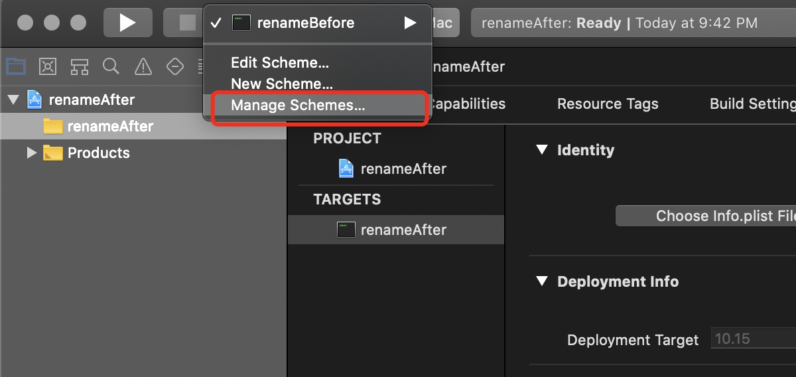Collapse the Identity section triangle
The image size is (796, 377).
click(542, 150)
